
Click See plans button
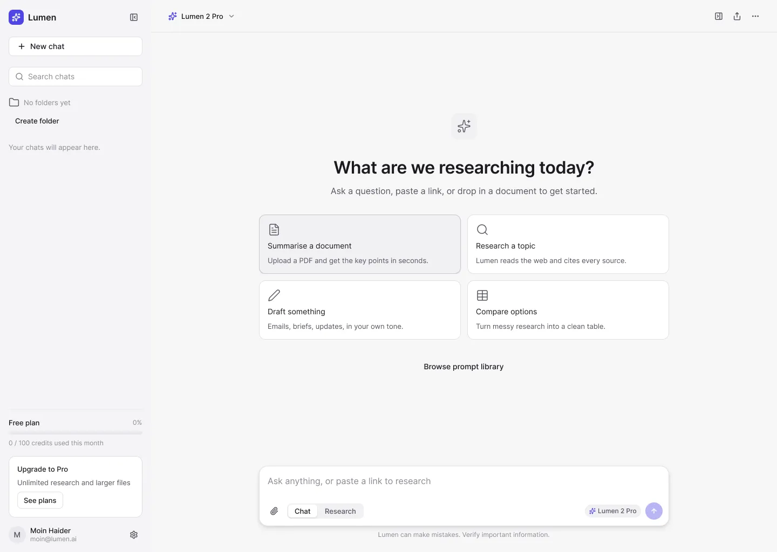pyautogui.click(x=40, y=500)
